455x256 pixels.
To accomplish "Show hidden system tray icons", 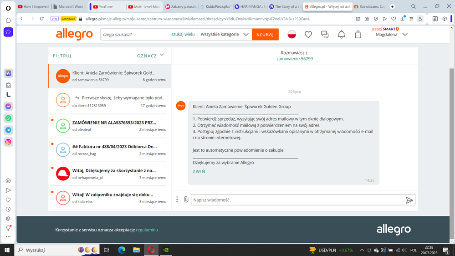I will 362,250.
